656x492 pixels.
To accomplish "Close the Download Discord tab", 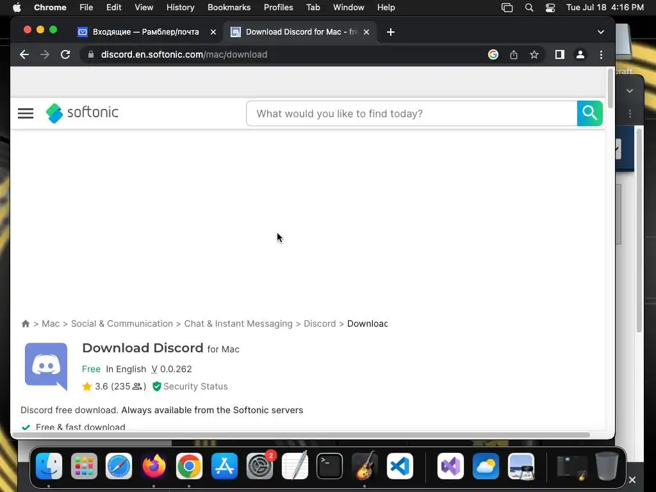I will tap(366, 32).
